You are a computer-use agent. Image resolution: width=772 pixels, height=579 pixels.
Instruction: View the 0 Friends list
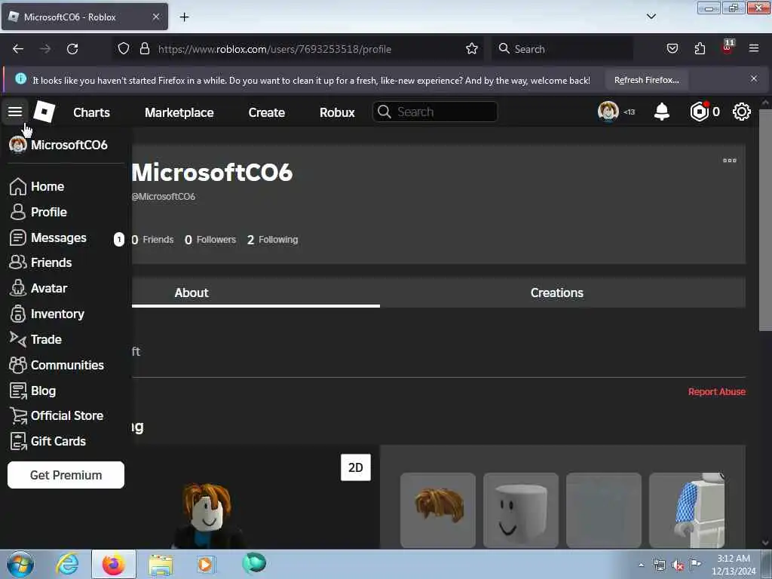pyautogui.click(x=152, y=240)
